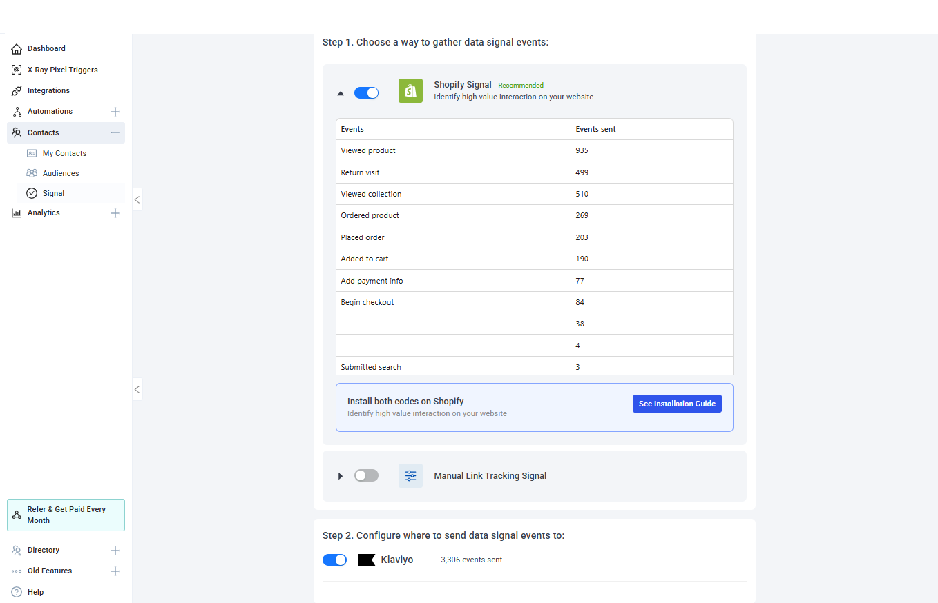Click the Dashboard home icon
The image size is (938, 603).
pyautogui.click(x=17, y=49)
